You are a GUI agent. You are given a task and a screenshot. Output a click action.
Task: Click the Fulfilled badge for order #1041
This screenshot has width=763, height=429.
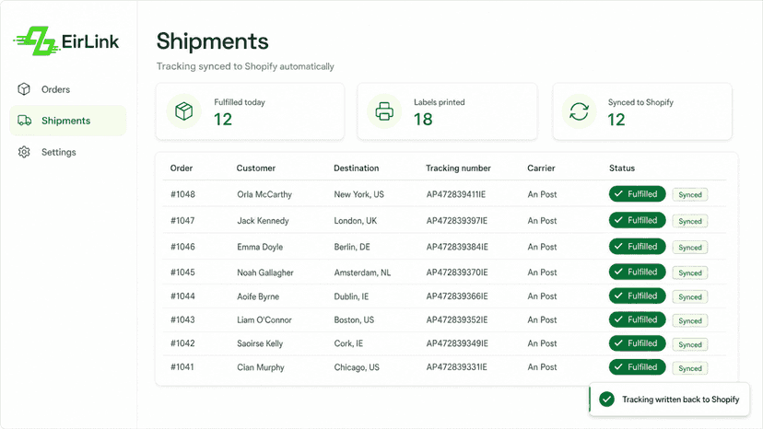[x=637, y=367]
